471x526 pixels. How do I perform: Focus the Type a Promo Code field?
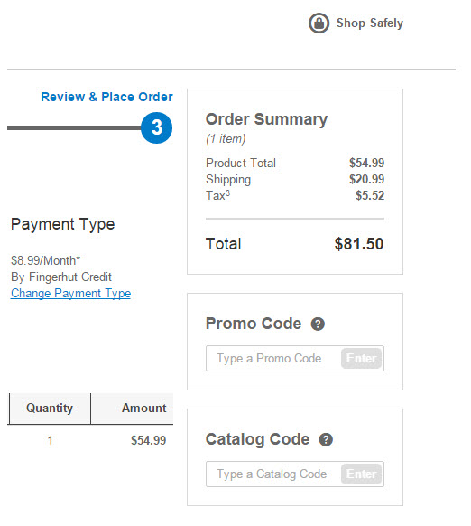[273, 358]
